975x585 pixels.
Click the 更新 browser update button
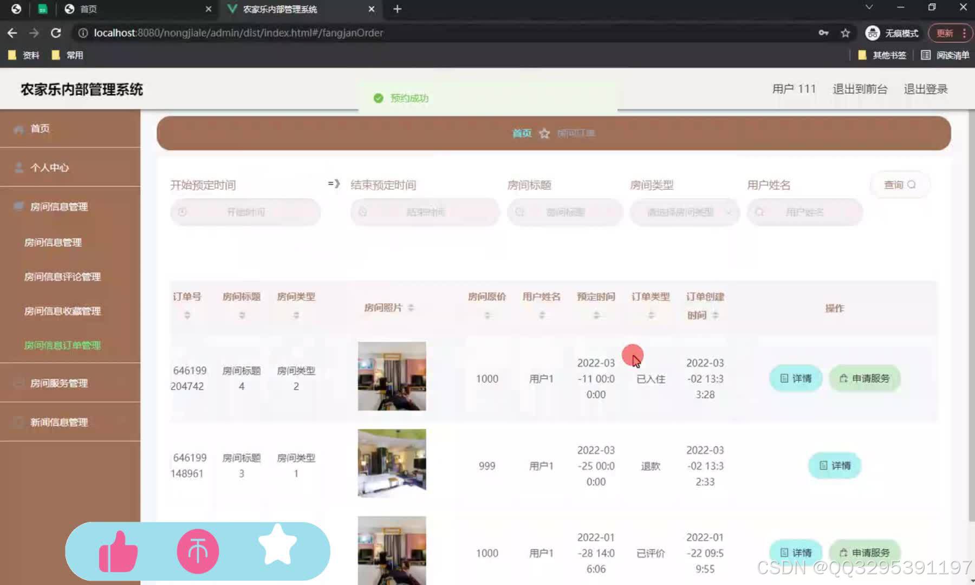(x=949, y=33)
